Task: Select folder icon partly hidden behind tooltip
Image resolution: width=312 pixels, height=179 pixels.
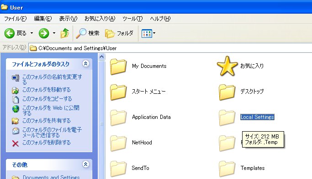Action: click(x=227, y=143)
